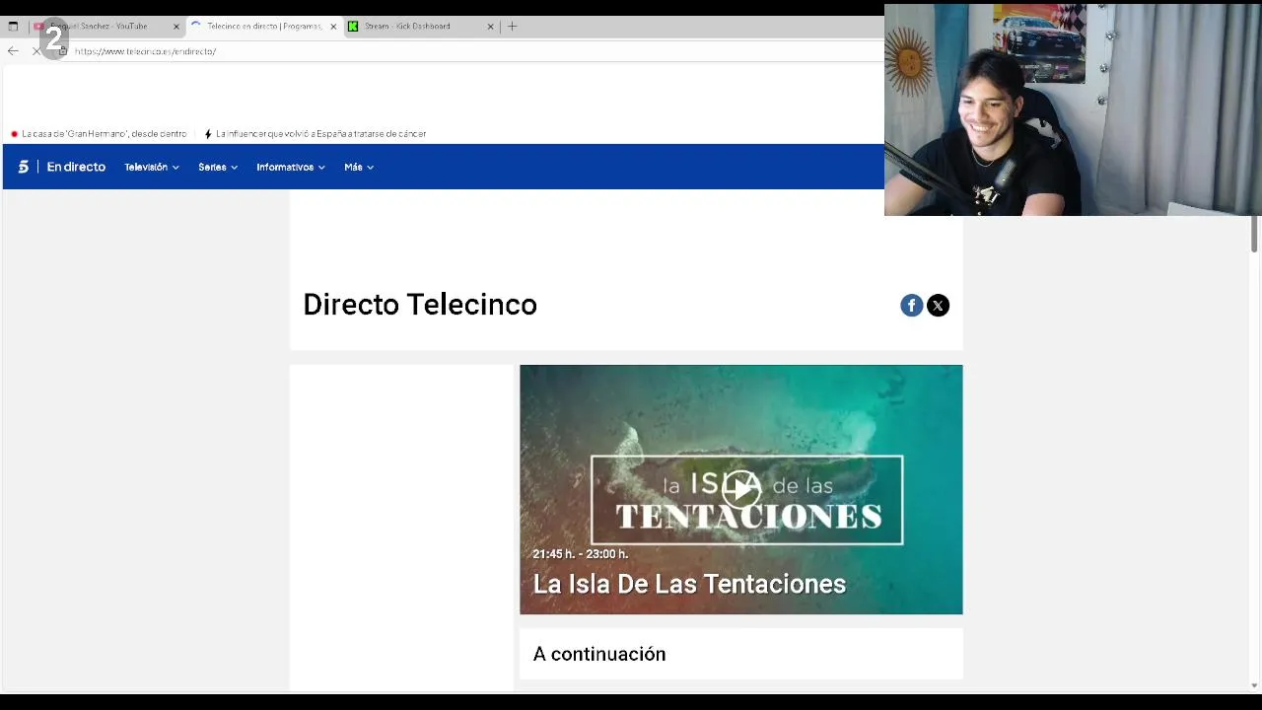The image size is (1262, 710).
Task: Close the Telecinco en directo tab
Action: pos(333,27)
